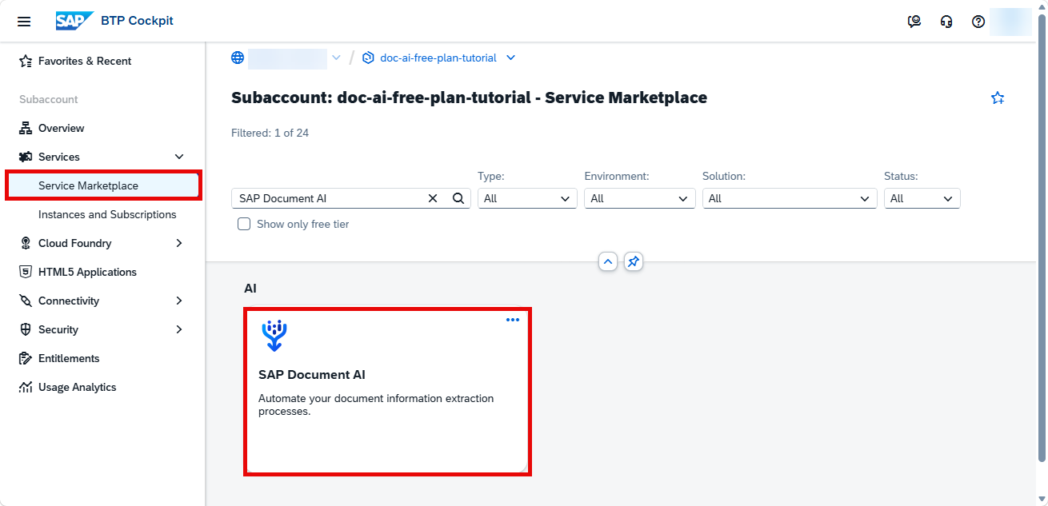The width and height of the screenshot is (1048, 506).
Task: Open the hamburger navigation menu
Action: tap(24, 22)
